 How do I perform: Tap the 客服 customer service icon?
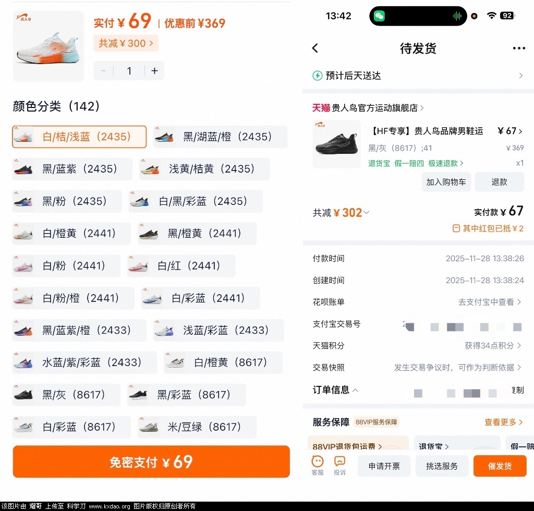click(317, 465)
